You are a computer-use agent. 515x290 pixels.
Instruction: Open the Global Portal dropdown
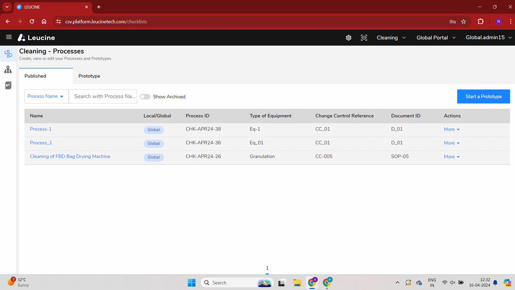[x=436, y=37]
